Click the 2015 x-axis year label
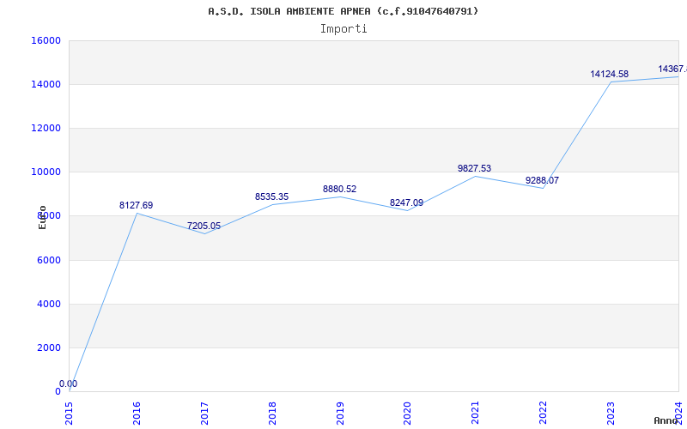This screenshot has width=687, height=429. click(70, 413)
